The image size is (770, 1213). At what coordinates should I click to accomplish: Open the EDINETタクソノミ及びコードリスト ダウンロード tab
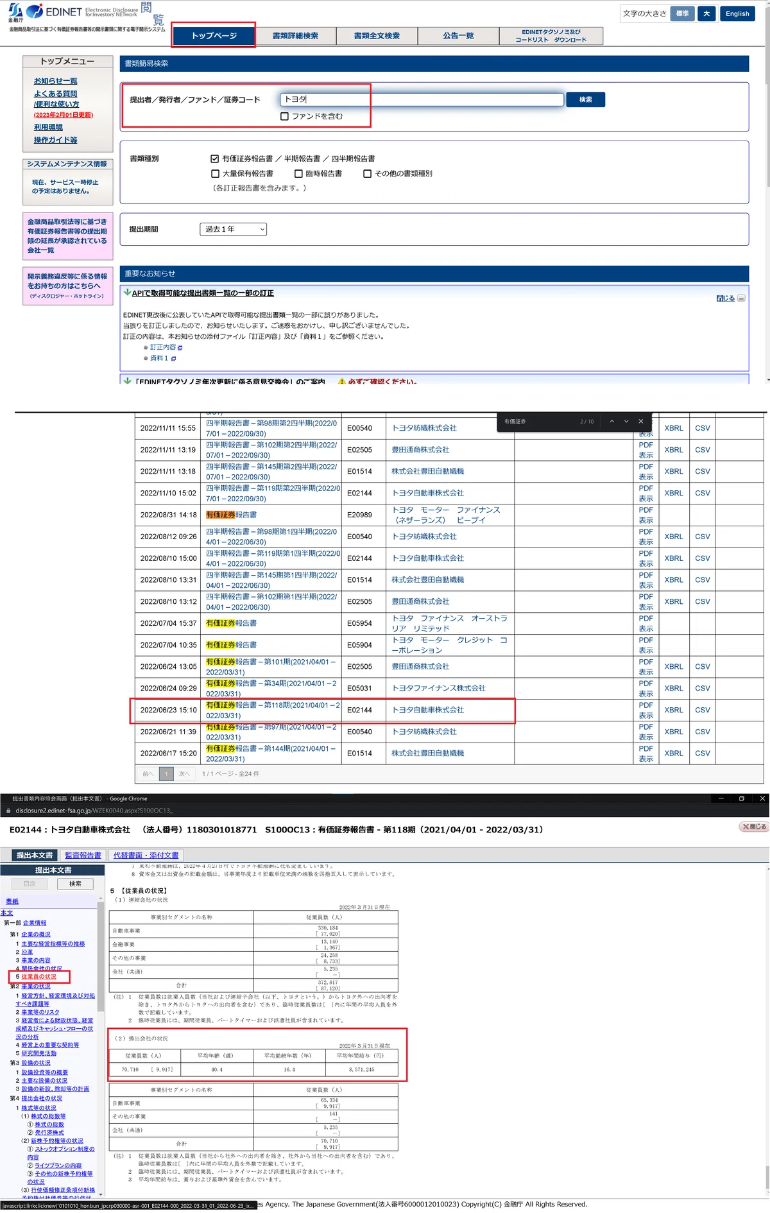click(551, 36)
